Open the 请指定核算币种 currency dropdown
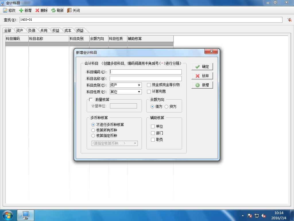The width and height of the screenshot is (294, 221). (115, 143)
